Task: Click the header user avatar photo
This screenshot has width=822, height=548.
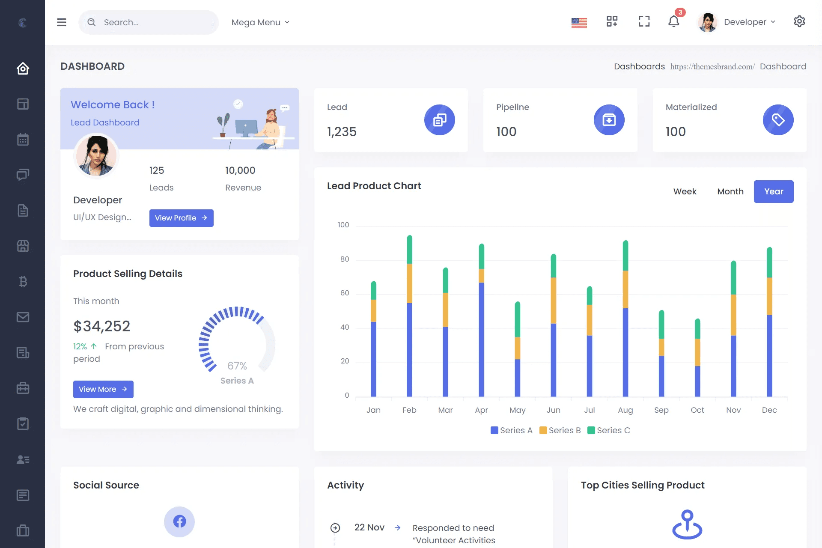Action: pyautogui.click(x=708, y=22)
